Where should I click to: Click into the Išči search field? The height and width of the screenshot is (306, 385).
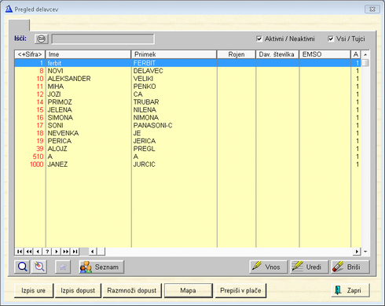click(103, 39)
